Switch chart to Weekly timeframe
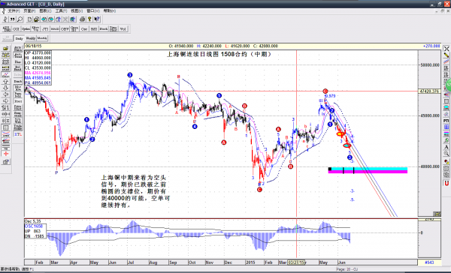This screenshot has height=273, width=451. point(31,38)
